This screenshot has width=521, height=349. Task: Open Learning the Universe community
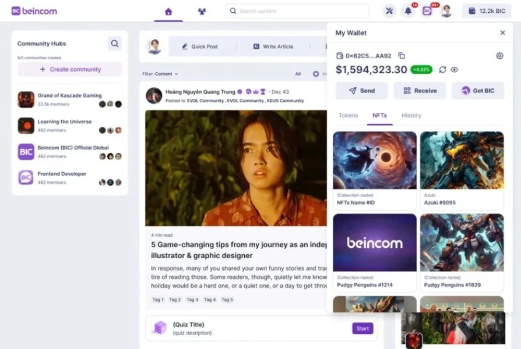[70, 126]
